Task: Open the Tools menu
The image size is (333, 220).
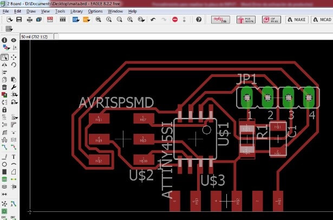Action: (x=60, y=11)
